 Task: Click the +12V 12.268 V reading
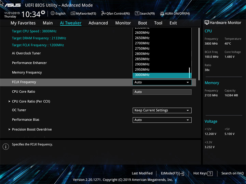tap(210, 134)
